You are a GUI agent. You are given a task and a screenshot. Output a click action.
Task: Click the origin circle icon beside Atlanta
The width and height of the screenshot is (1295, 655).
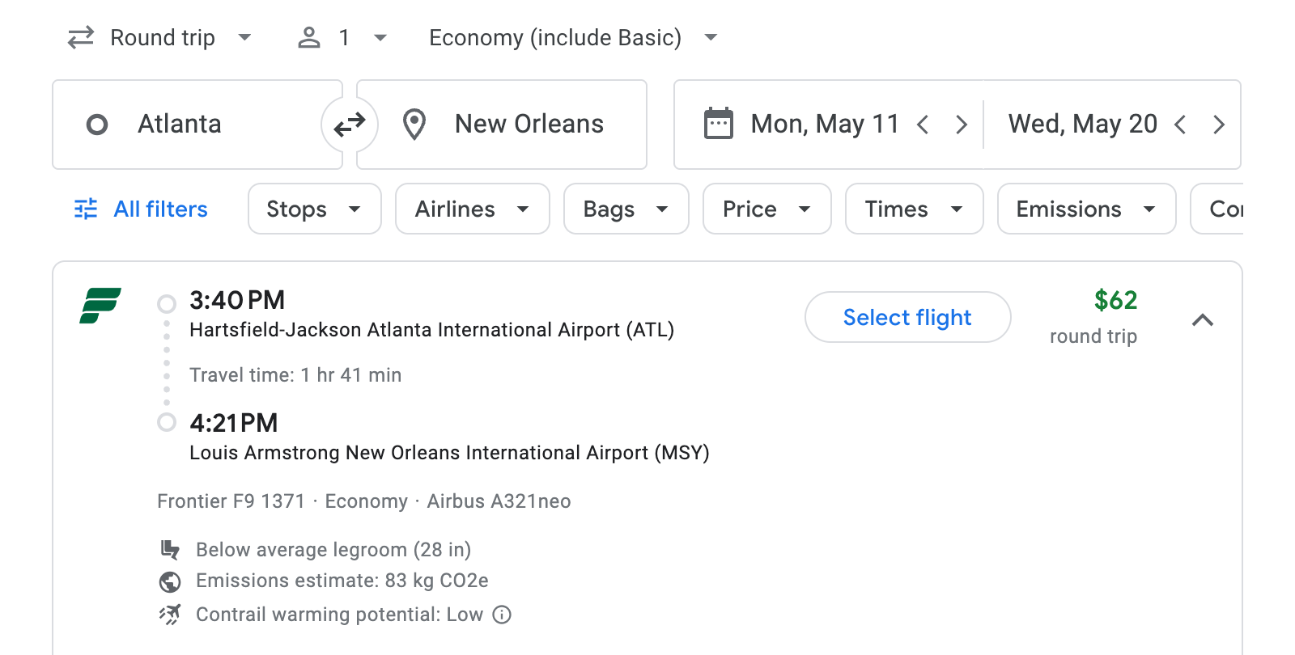[98, 124]
